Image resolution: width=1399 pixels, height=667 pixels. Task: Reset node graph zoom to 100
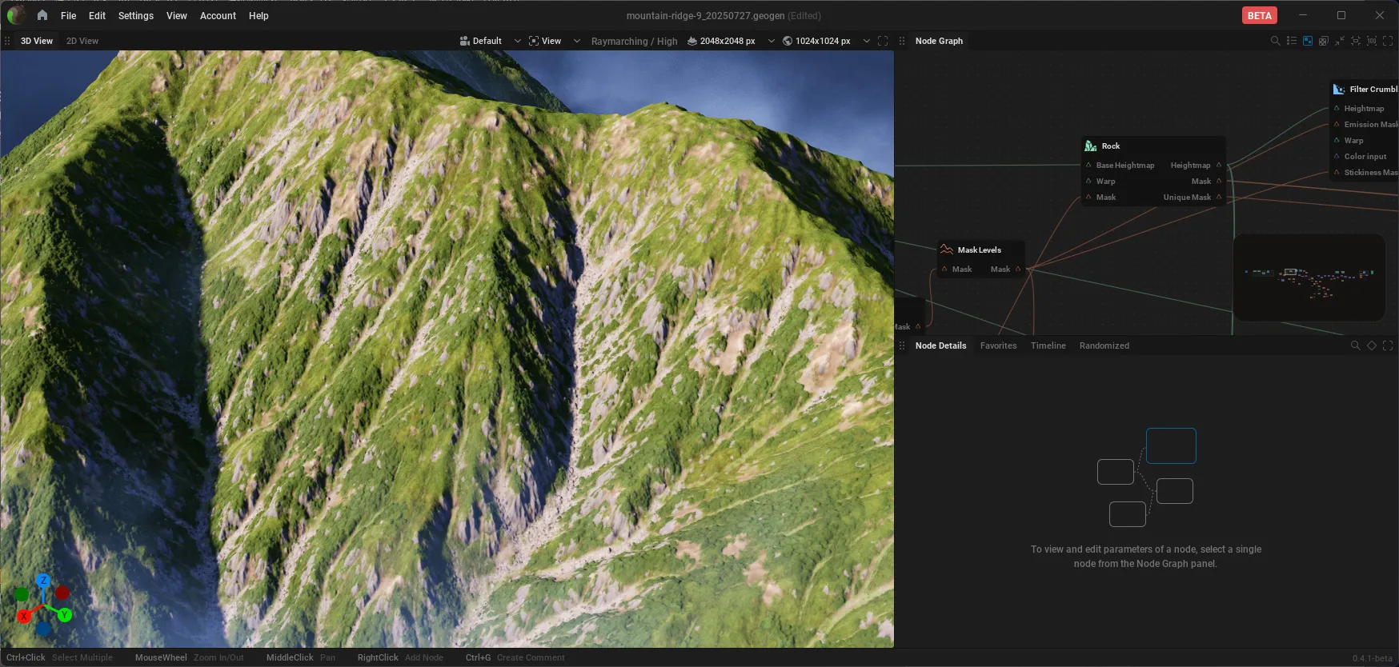click(x=1371, y=41)
